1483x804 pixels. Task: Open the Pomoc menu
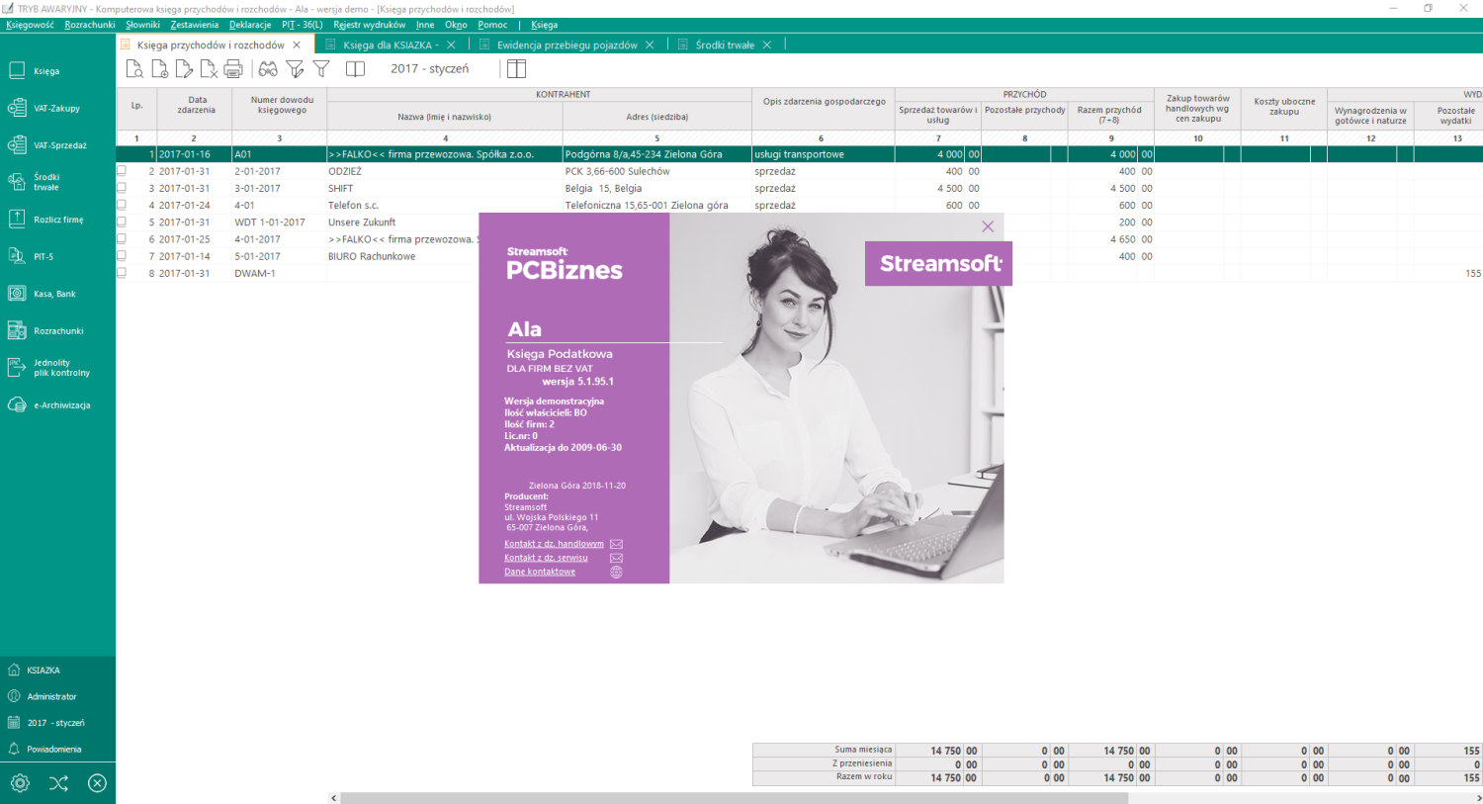pyautogui.click(x=492, y=25)
